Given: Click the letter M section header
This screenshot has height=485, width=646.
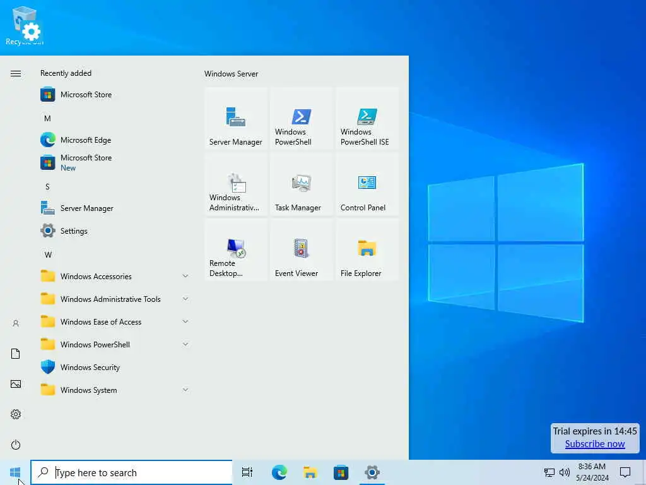Looking at the screenshot, I should [x=48, y=118].
